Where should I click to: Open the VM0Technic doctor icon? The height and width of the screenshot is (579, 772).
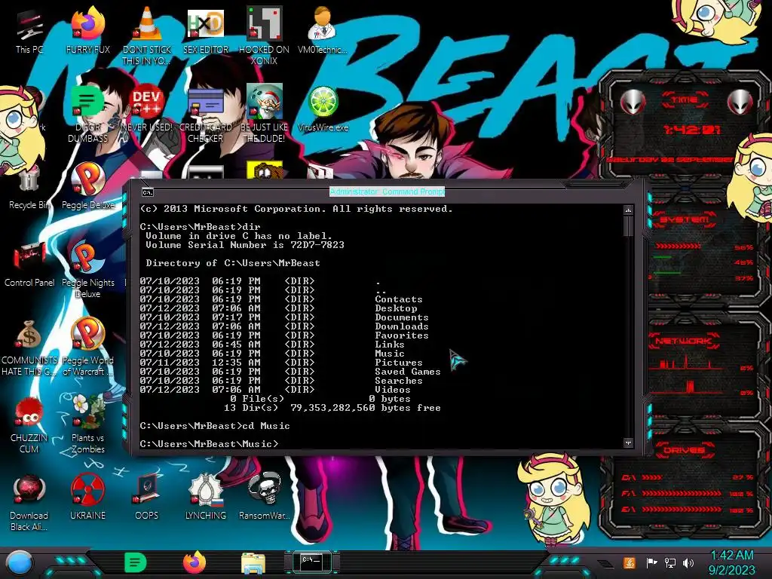[x=323, y=29]
